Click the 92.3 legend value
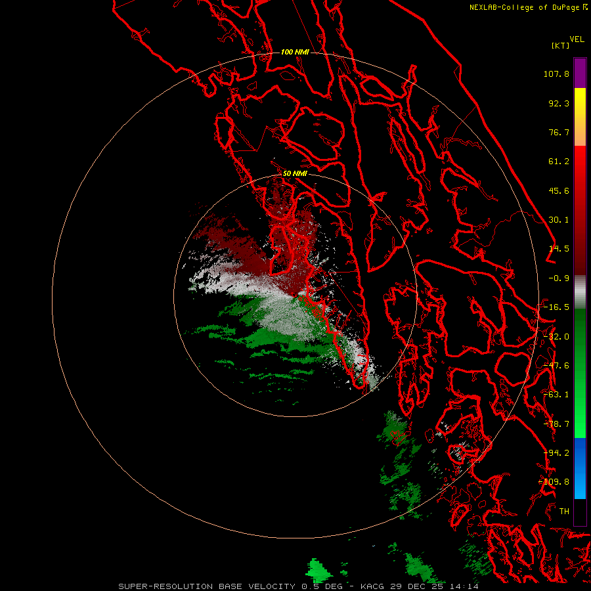591x591 pixels. coord(559,103)
